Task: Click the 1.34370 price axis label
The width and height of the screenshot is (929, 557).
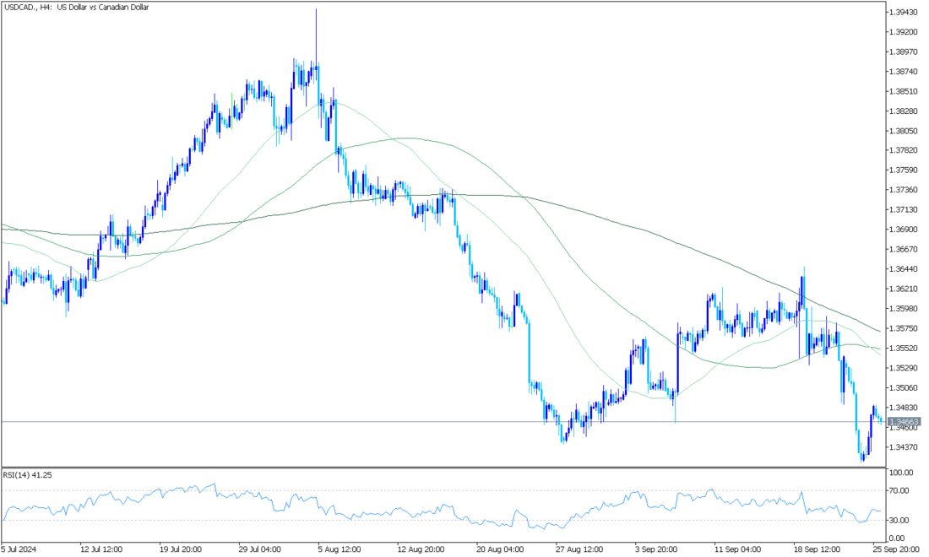Action: [904, 447]
